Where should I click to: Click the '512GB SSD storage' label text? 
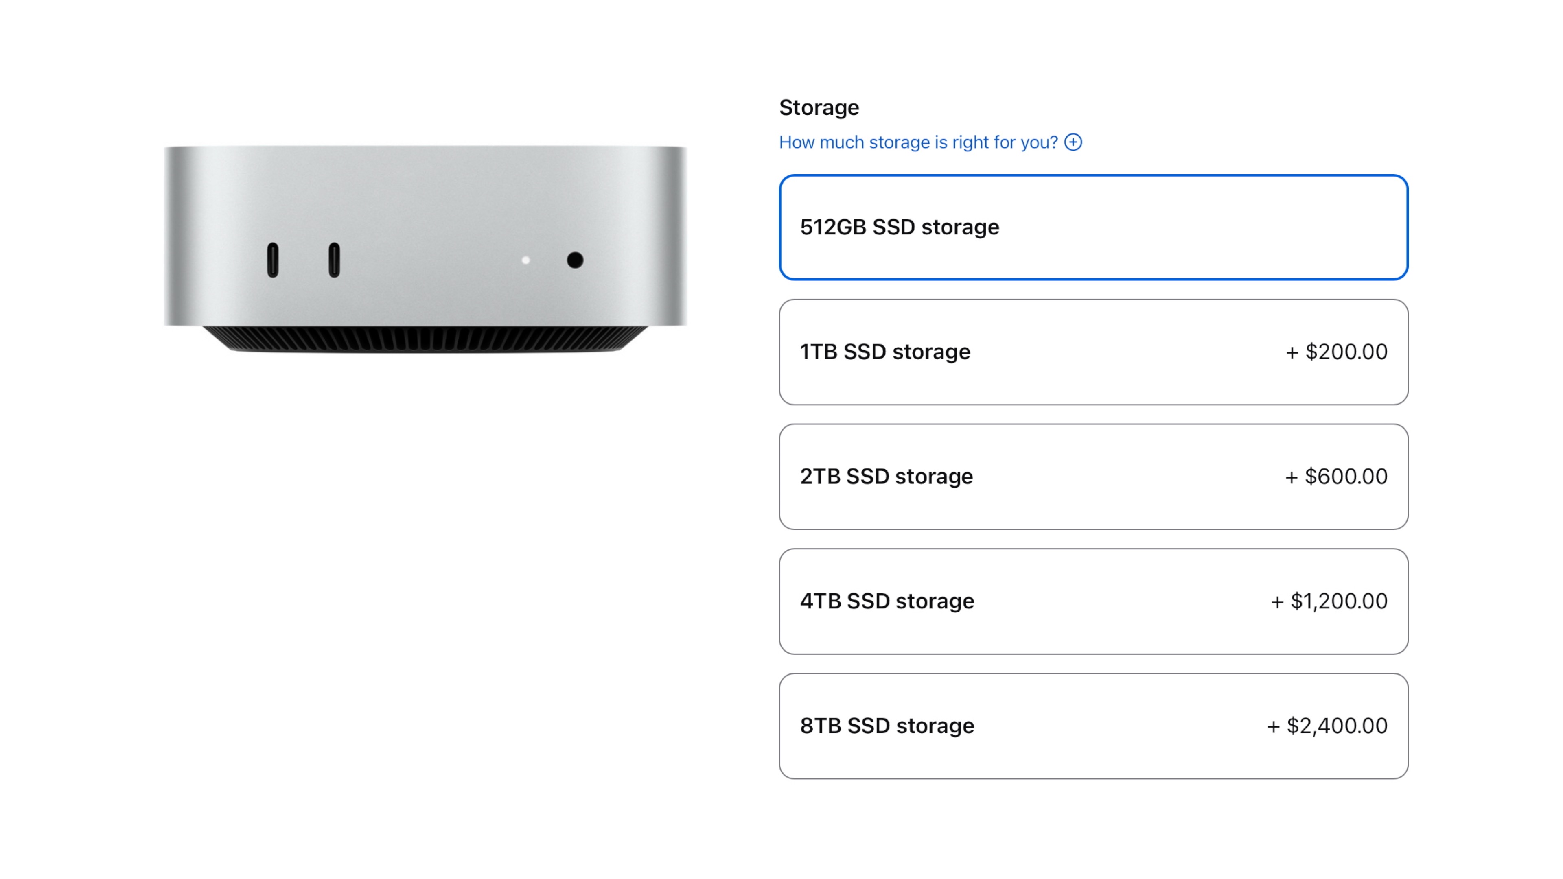point(899,227)
